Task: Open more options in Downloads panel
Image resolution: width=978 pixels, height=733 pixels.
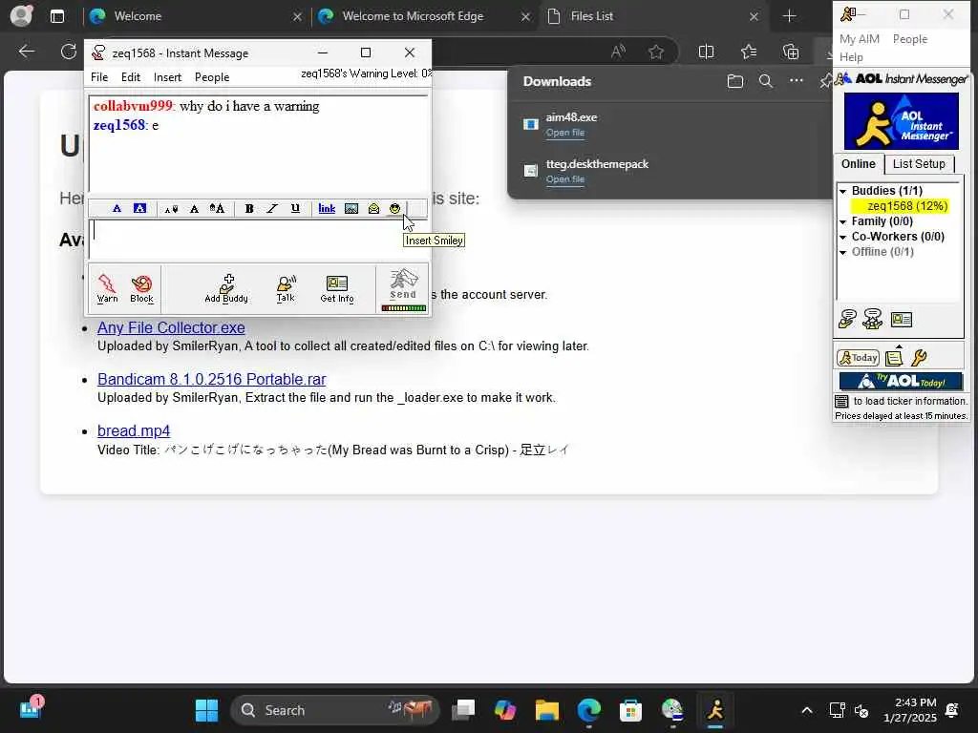Action: 797,80
